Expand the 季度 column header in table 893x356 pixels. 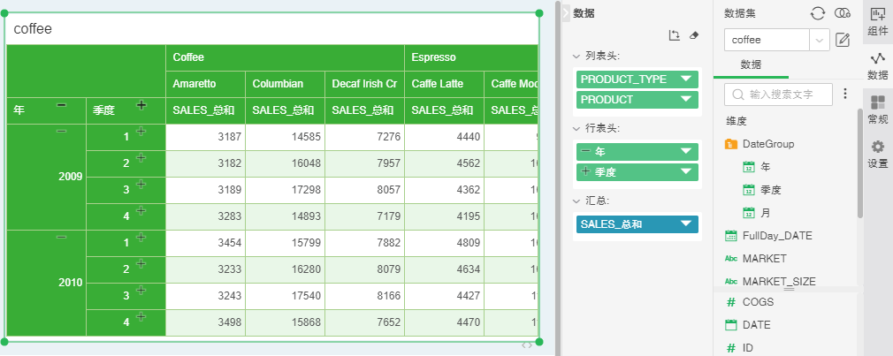click(141, 105)
